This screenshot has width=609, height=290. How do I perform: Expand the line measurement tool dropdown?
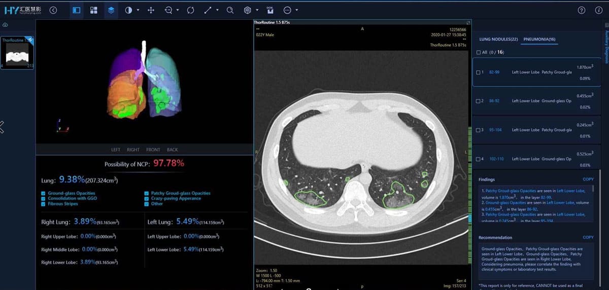tap(217, 10)
